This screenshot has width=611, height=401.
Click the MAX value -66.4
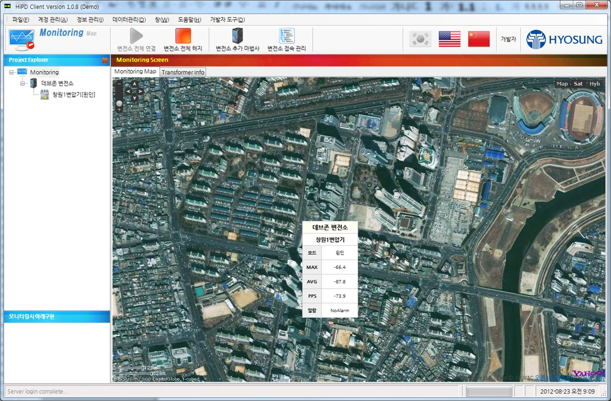pos(340,267)
